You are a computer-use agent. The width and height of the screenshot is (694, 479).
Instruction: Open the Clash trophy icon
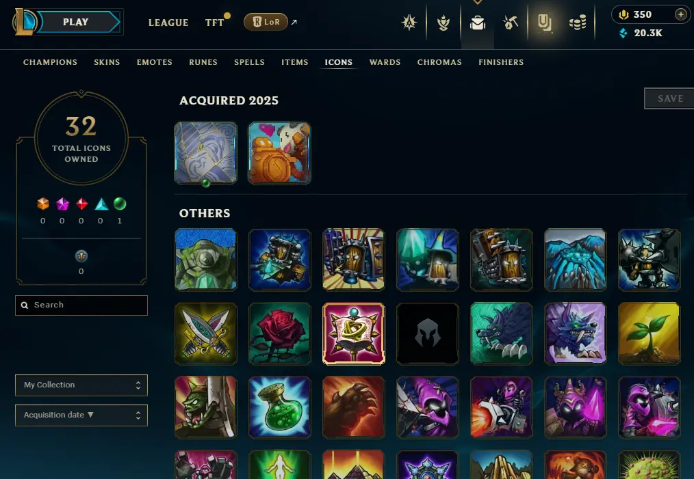tap(444, 23)
